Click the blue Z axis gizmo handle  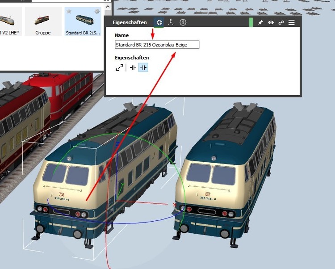pyautogui.click(x=117, y=144)
